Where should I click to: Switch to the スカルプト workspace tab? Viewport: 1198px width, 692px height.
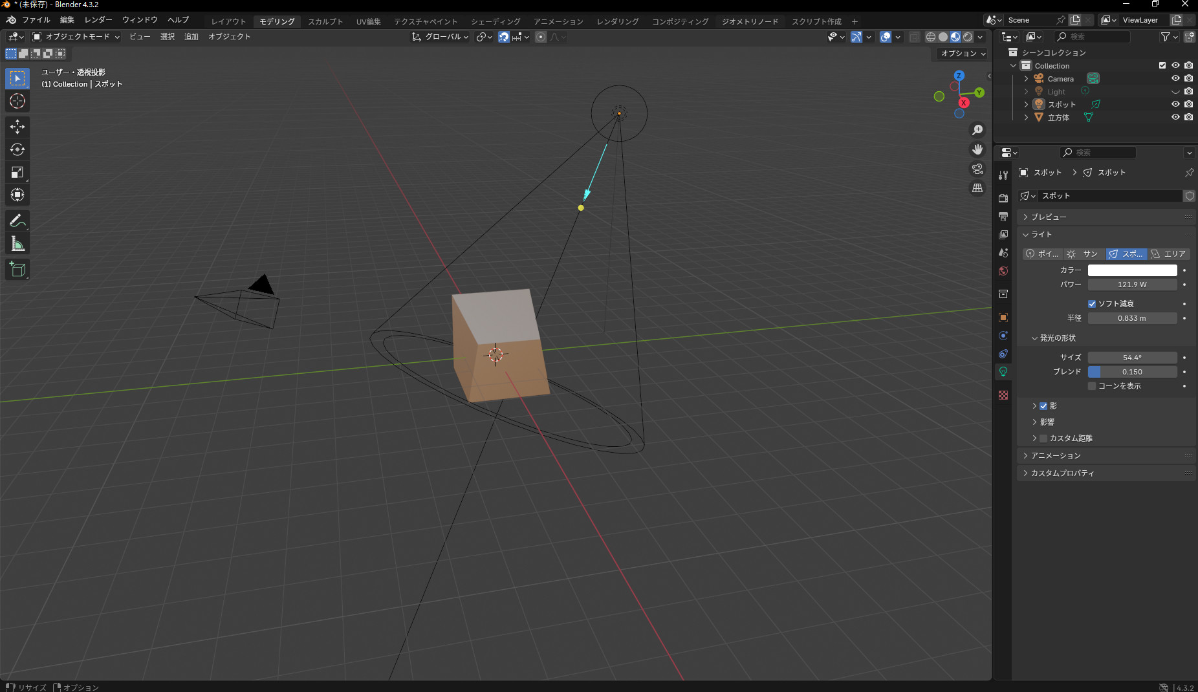pyautogui.click(x=325, y=21)
